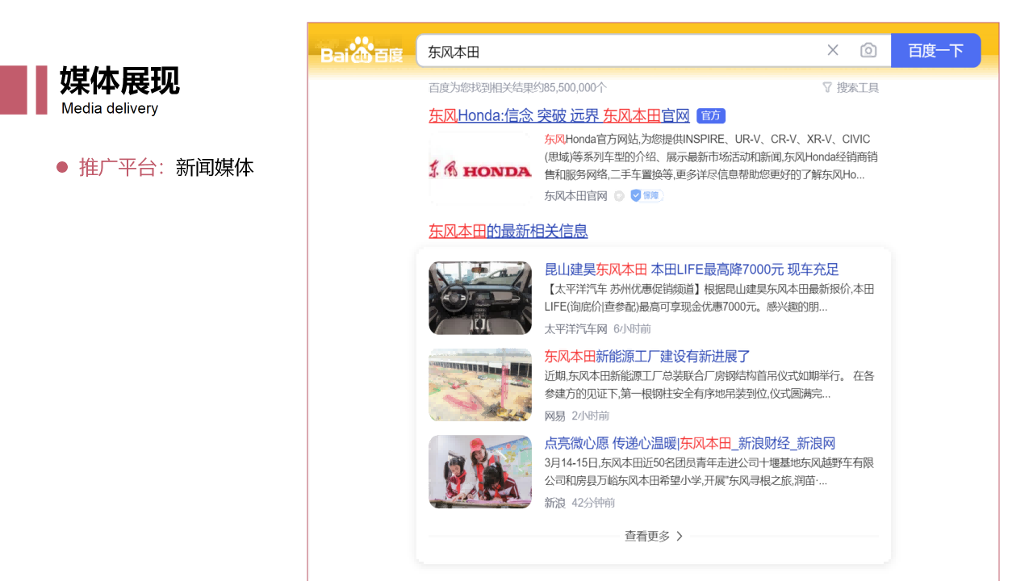Click the 新浪 source label
Viewport: 1033px width, 581px height.
coord(554,503)
